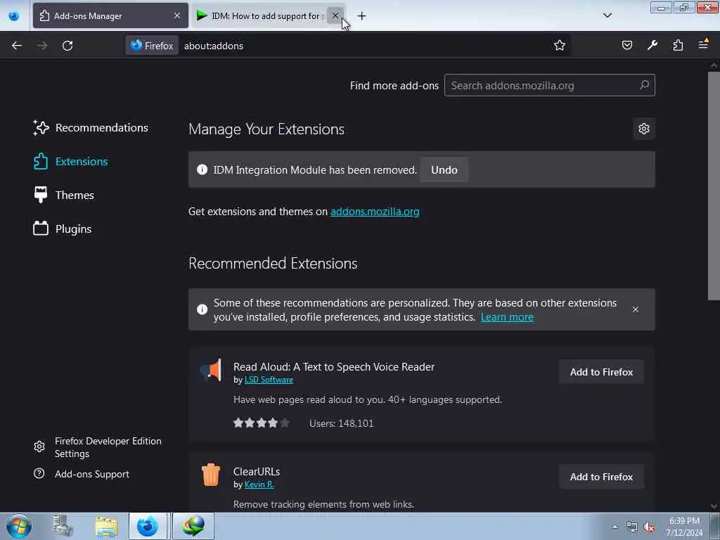Click the Users: 148,101 count text
This screenshot has width=720, height=540.
click(x=342, y=423)
